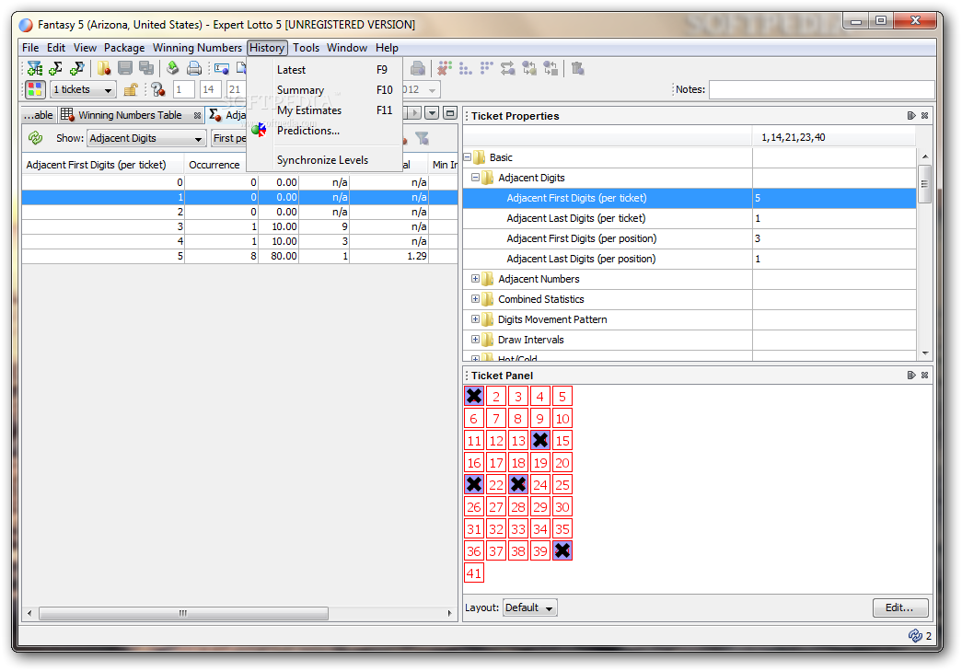Click the first sigma add-statistic icon

56,68
